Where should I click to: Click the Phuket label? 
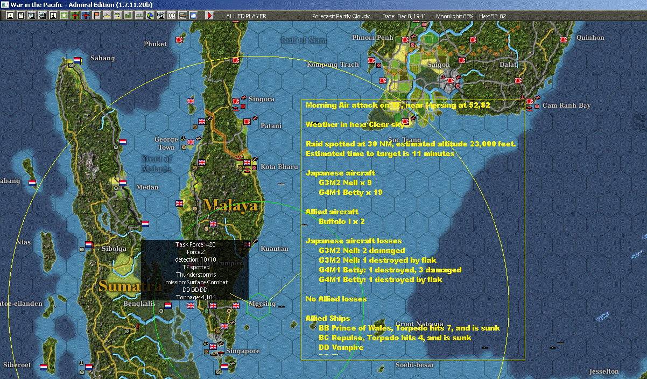tap(155, 44)
